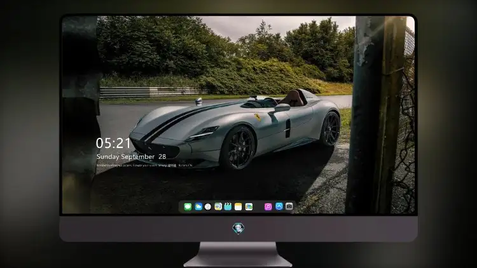Open the Weather app in the dock

[x=198, y=206]
